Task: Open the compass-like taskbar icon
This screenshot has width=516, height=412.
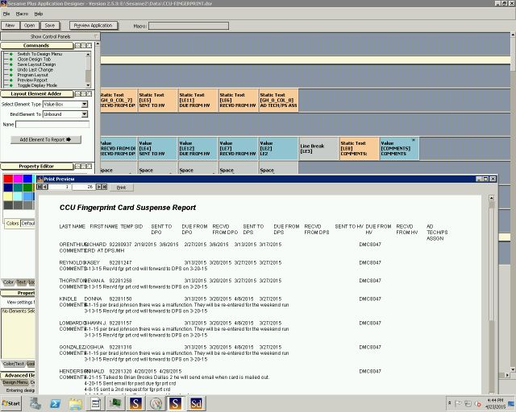Action: click(156, 403)
